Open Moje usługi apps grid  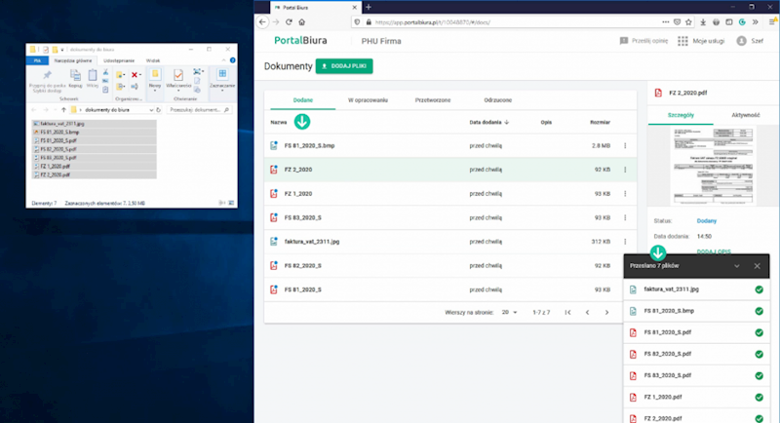point(701,41)
